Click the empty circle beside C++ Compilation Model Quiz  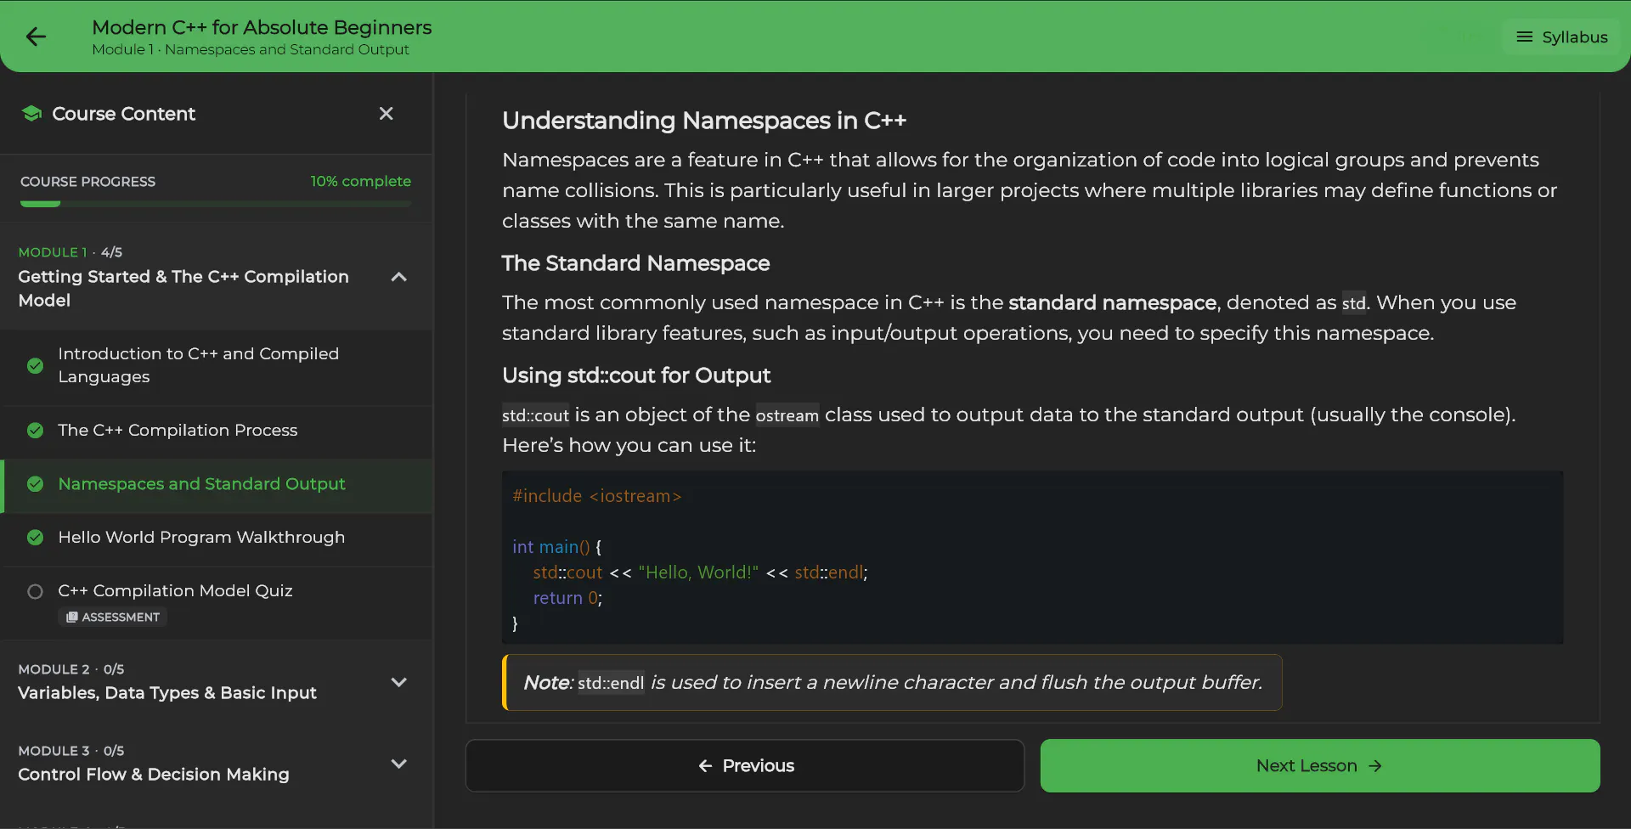(35, 591)
